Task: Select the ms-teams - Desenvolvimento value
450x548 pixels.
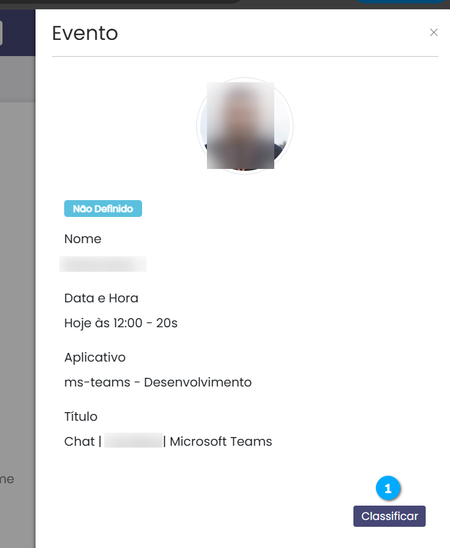Action: tap(158, 382)
